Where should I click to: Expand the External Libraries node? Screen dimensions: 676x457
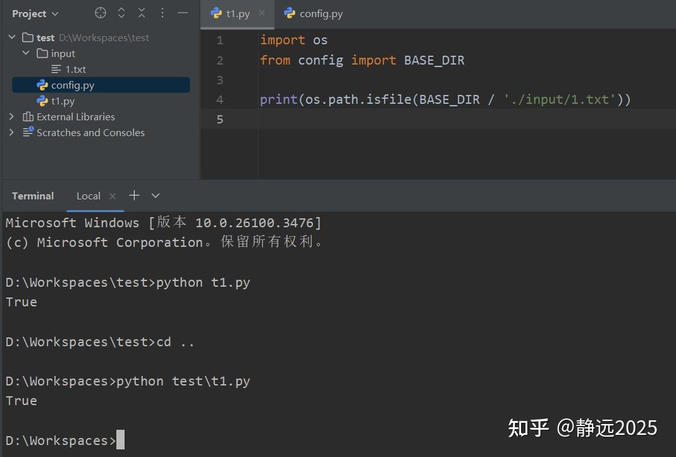[11, 116]
